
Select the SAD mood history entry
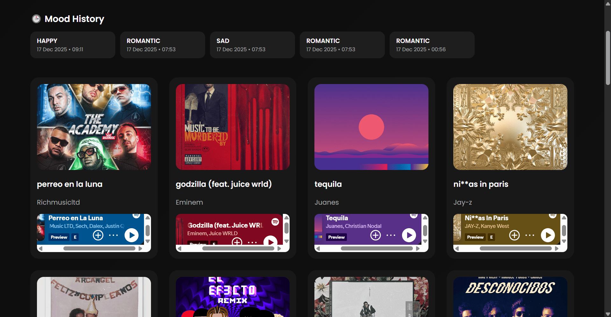click(x=252, y=45)
